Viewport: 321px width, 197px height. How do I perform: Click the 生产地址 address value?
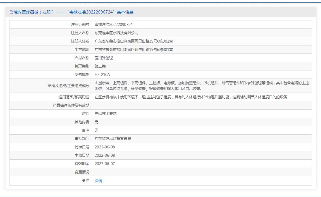point(134,49)
